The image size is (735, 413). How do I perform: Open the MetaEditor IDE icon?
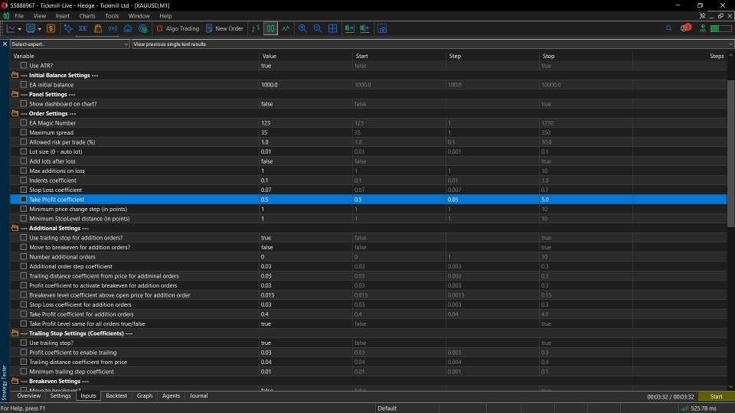click(83, 28)
